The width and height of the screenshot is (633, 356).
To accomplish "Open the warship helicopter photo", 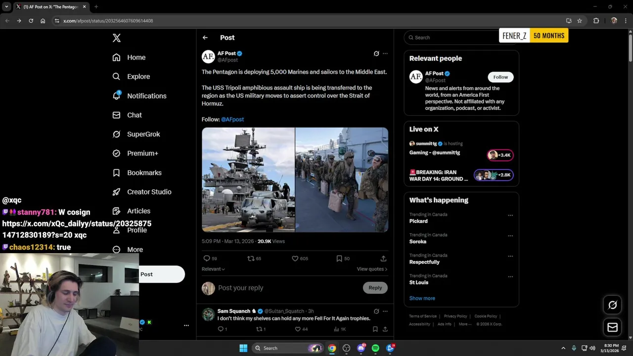I will (x=248, y=180).
